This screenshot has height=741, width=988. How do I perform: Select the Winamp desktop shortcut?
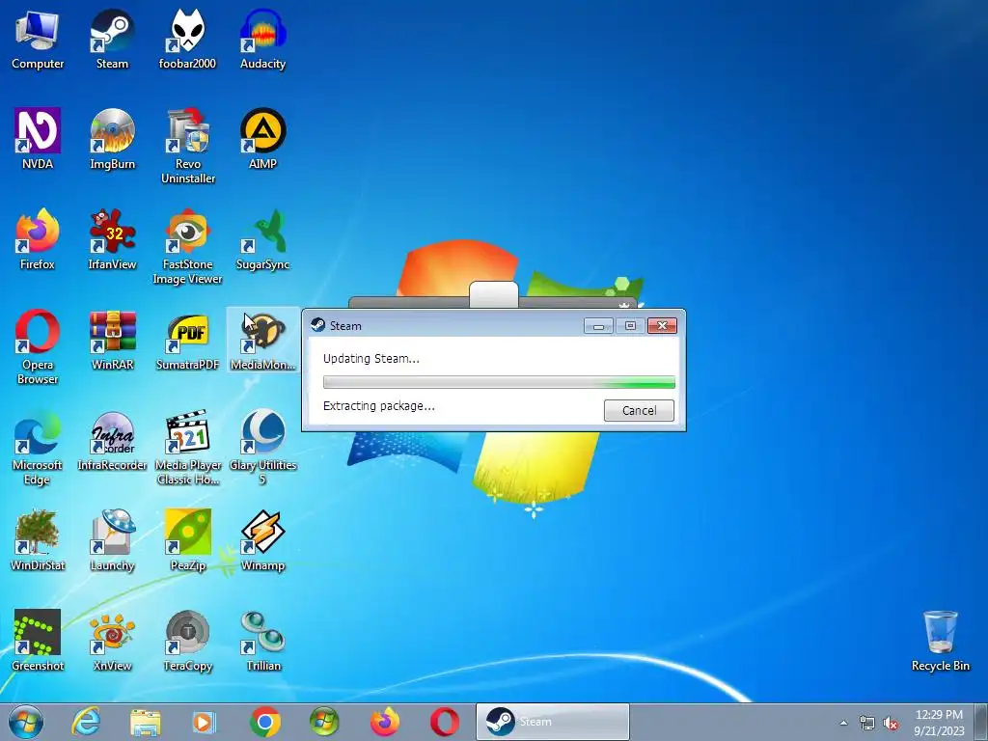[x=262, y=540]
